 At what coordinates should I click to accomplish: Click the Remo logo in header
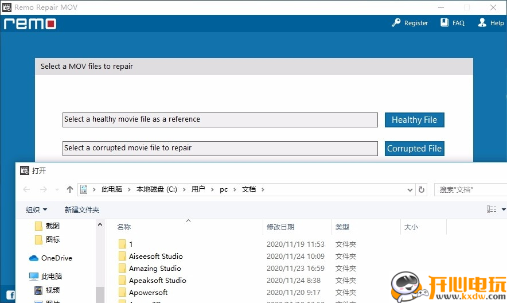(30, 24)
